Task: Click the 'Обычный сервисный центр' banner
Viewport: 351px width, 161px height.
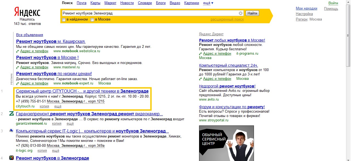Action: [227, 143]
